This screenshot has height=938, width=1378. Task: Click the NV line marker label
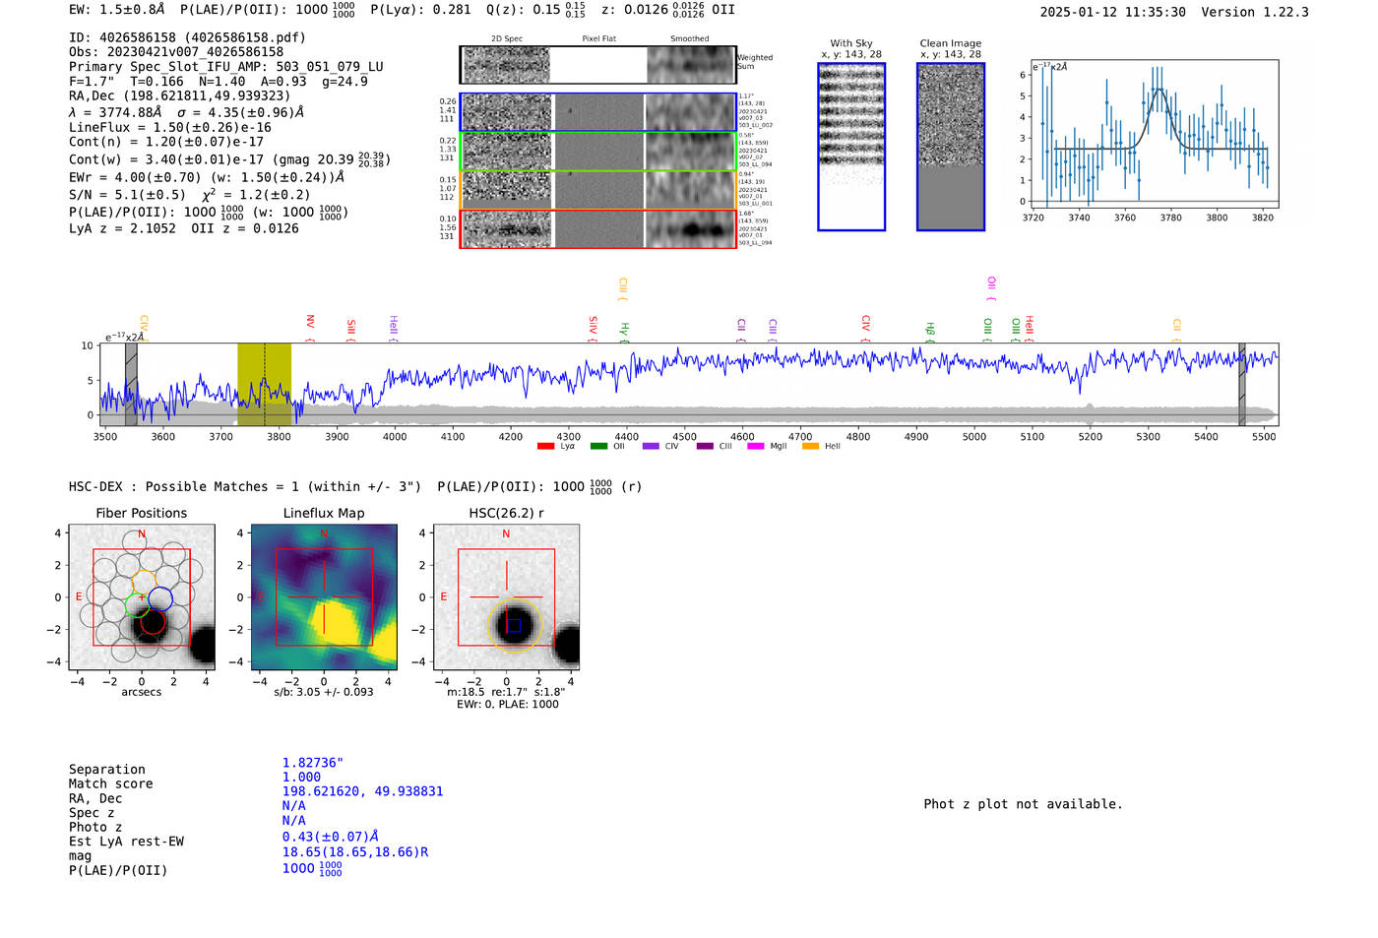click(310, 323)
